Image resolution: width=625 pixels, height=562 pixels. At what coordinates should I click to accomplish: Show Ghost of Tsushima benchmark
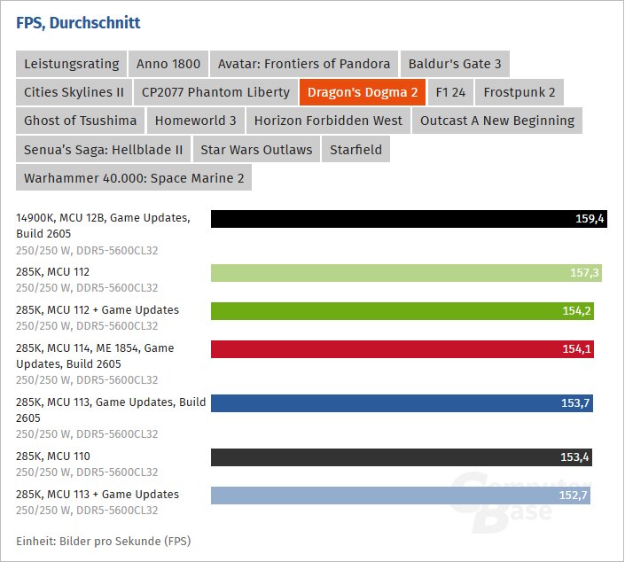coord(80,121)
